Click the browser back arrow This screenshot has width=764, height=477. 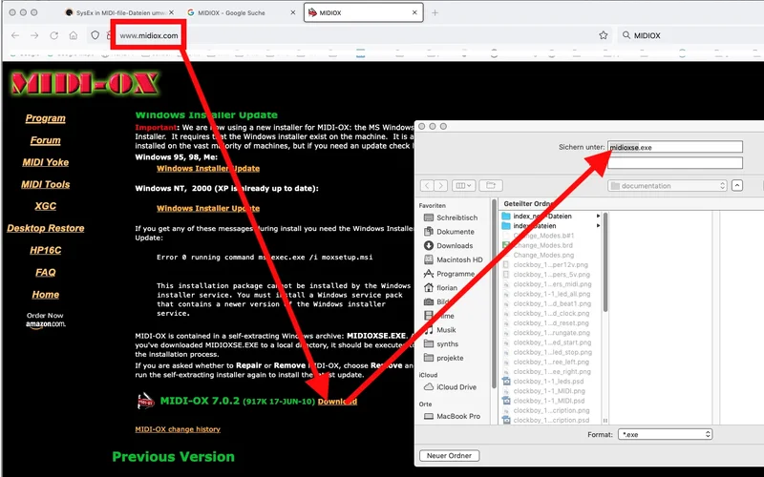(15, 35)
